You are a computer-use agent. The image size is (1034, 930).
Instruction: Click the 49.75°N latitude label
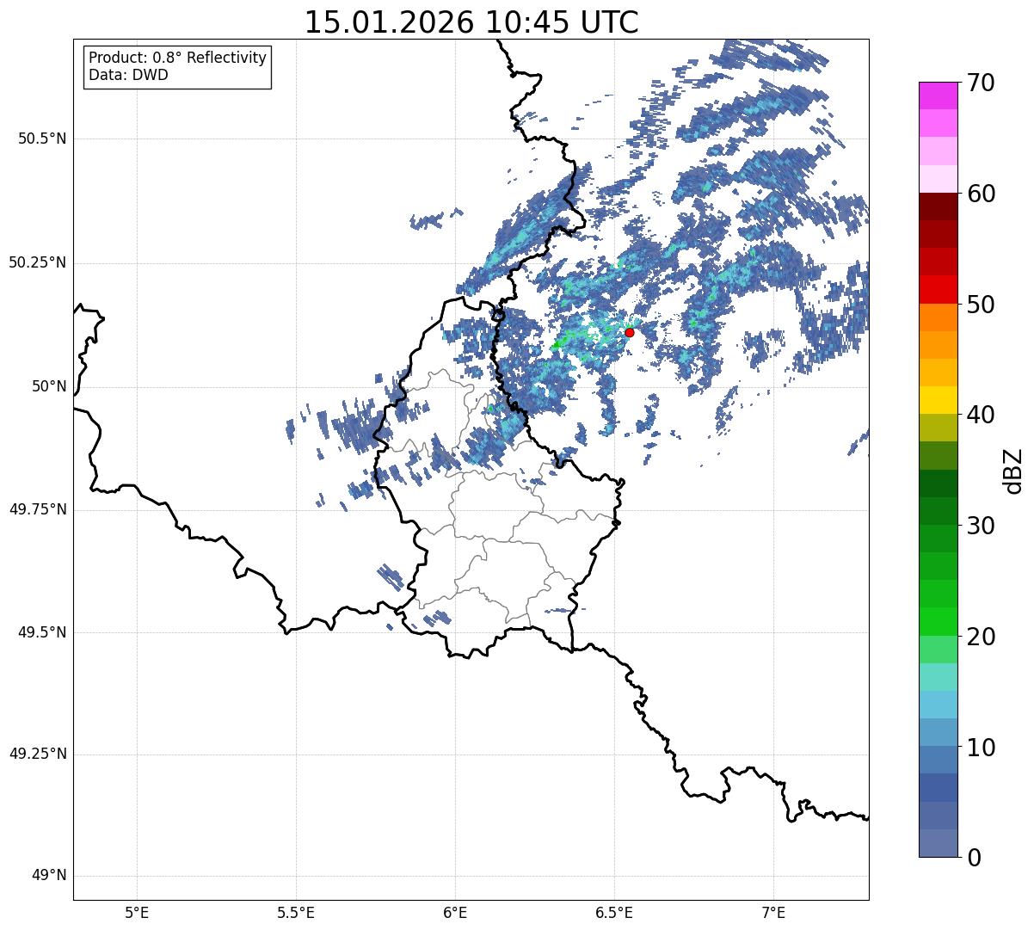coord(38,509)
